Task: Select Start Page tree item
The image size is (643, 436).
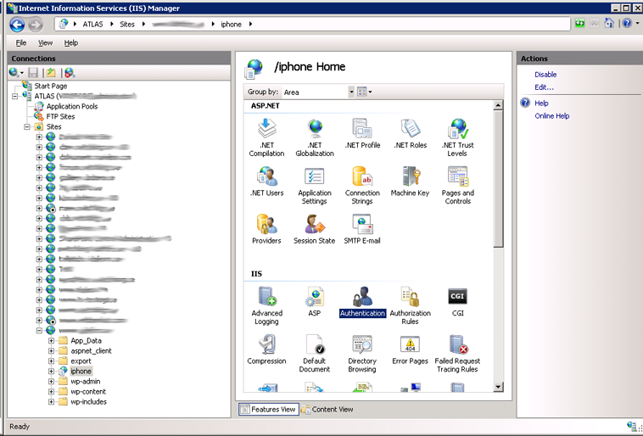Action: pos(50,86)
